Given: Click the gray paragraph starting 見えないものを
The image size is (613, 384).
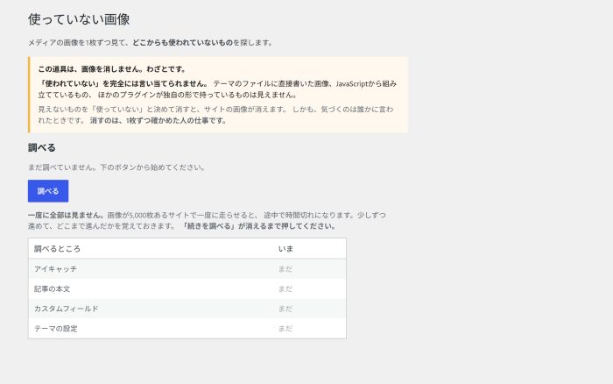Looking at the screenshot, I should click(215, 115).
